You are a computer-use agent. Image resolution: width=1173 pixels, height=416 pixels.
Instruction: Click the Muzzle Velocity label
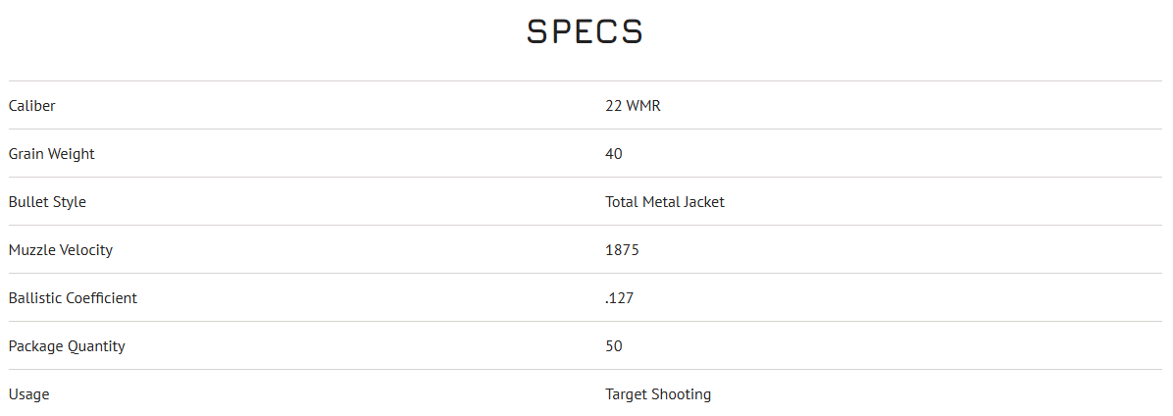pyautogui.click(x=61, y=250)
